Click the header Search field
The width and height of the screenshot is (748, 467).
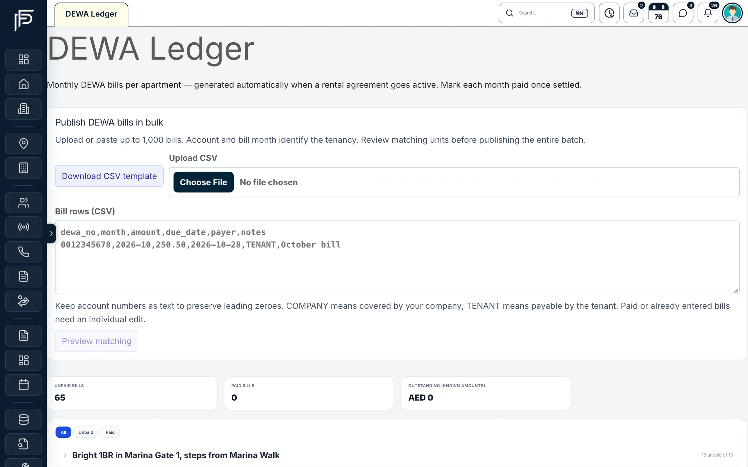point(547,13)
